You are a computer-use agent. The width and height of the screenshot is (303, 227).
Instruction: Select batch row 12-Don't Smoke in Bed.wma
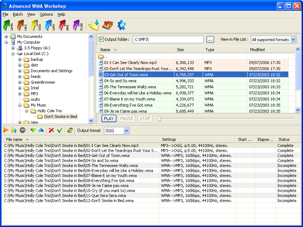pos(151,201)
